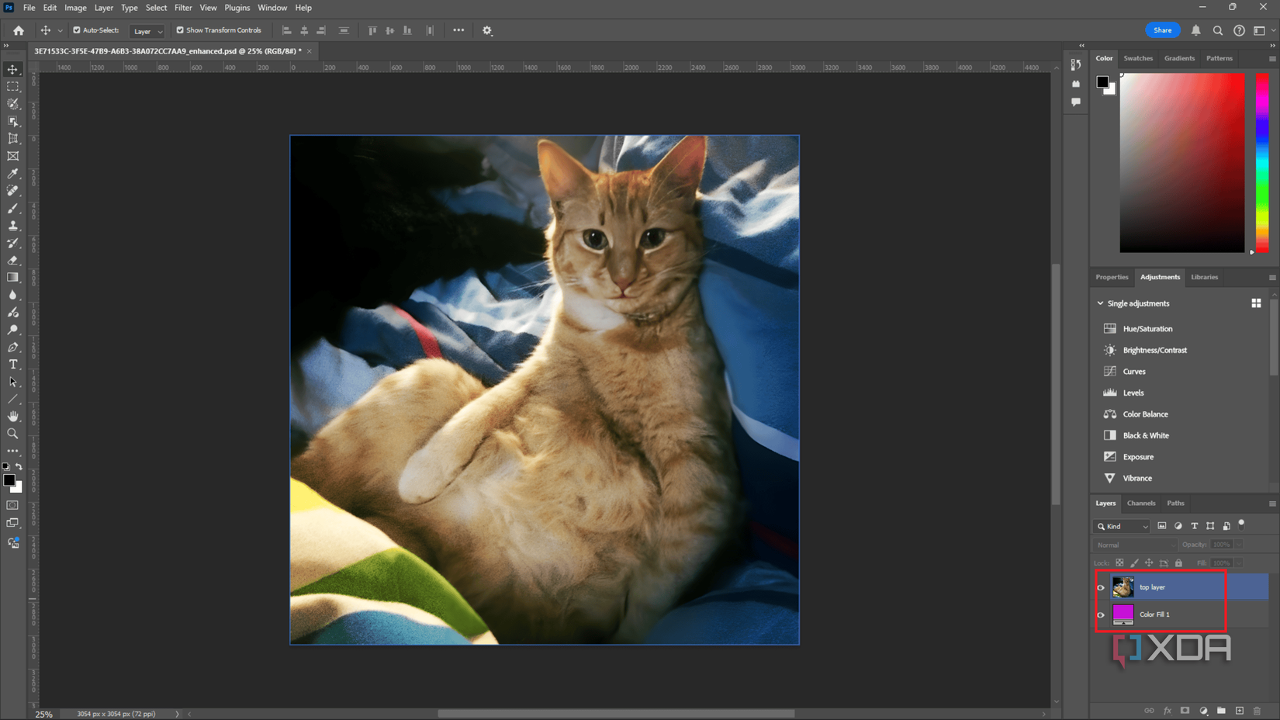Viewport: 1280px width, 720px height.
Task: Switch to the Channels tab
Action: (1141, 503)
